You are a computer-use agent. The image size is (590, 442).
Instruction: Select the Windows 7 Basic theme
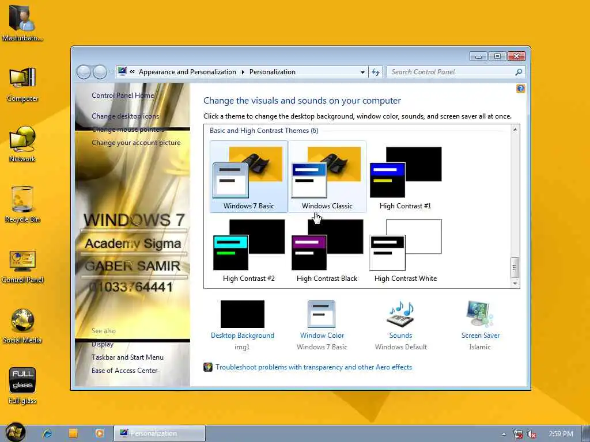[249, 177]
